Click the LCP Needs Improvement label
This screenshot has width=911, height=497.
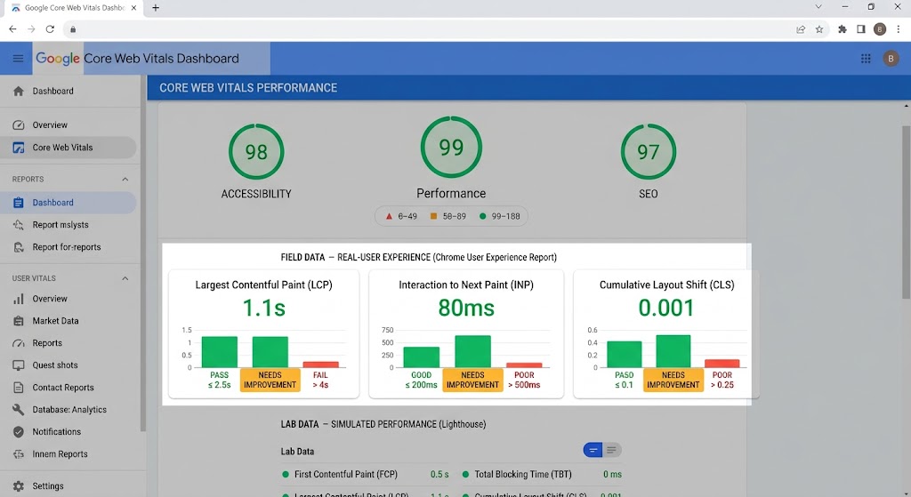pos(270,381)
